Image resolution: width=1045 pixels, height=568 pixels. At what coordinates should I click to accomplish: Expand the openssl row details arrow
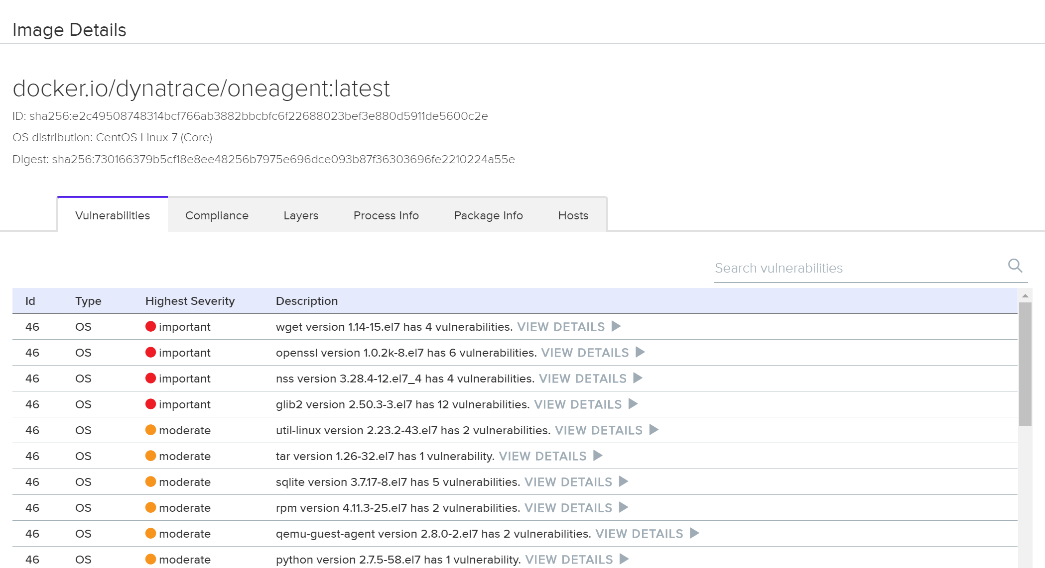[640, 352]
